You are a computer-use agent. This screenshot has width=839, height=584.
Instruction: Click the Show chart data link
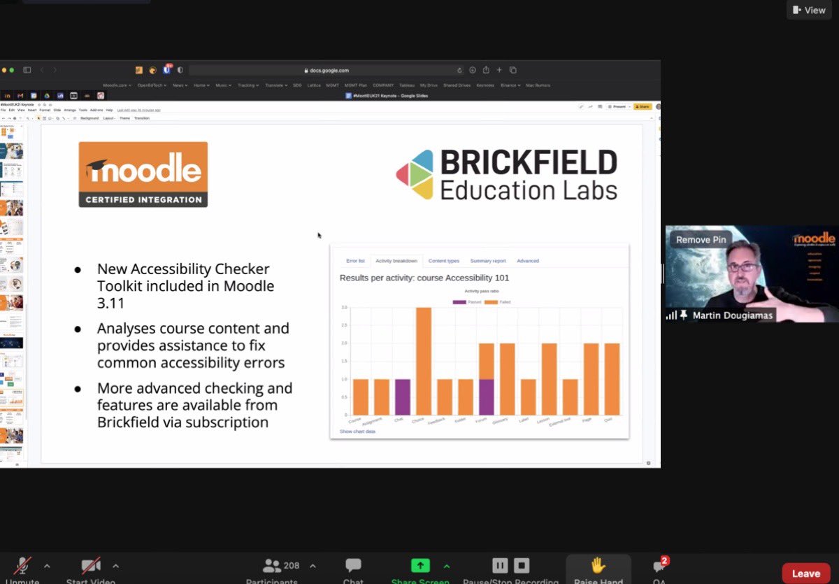point(357,432)
